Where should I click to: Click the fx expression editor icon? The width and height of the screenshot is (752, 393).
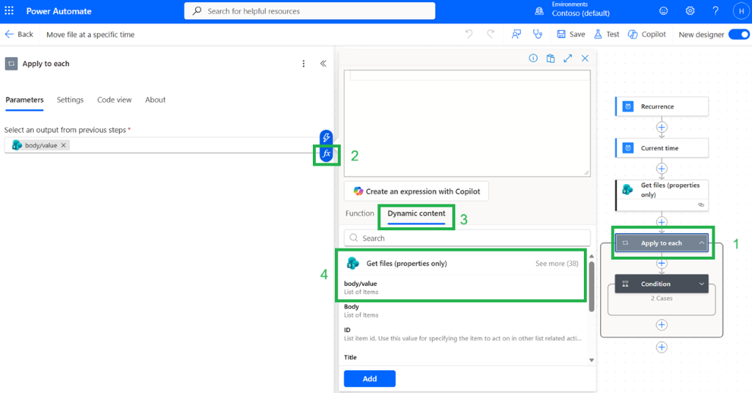[326, 154]
